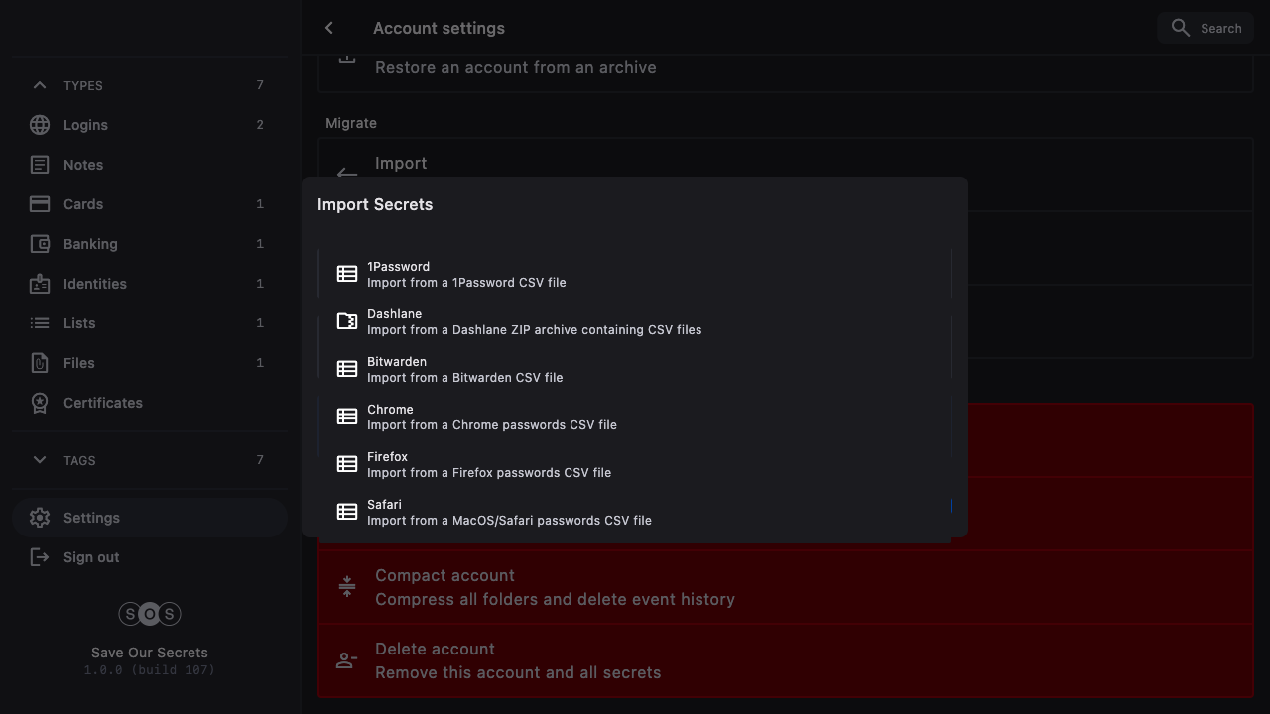This screenshot has height=714, width=1270.
Task: Go back using the header arrow
Action: [x=329, y=28]
